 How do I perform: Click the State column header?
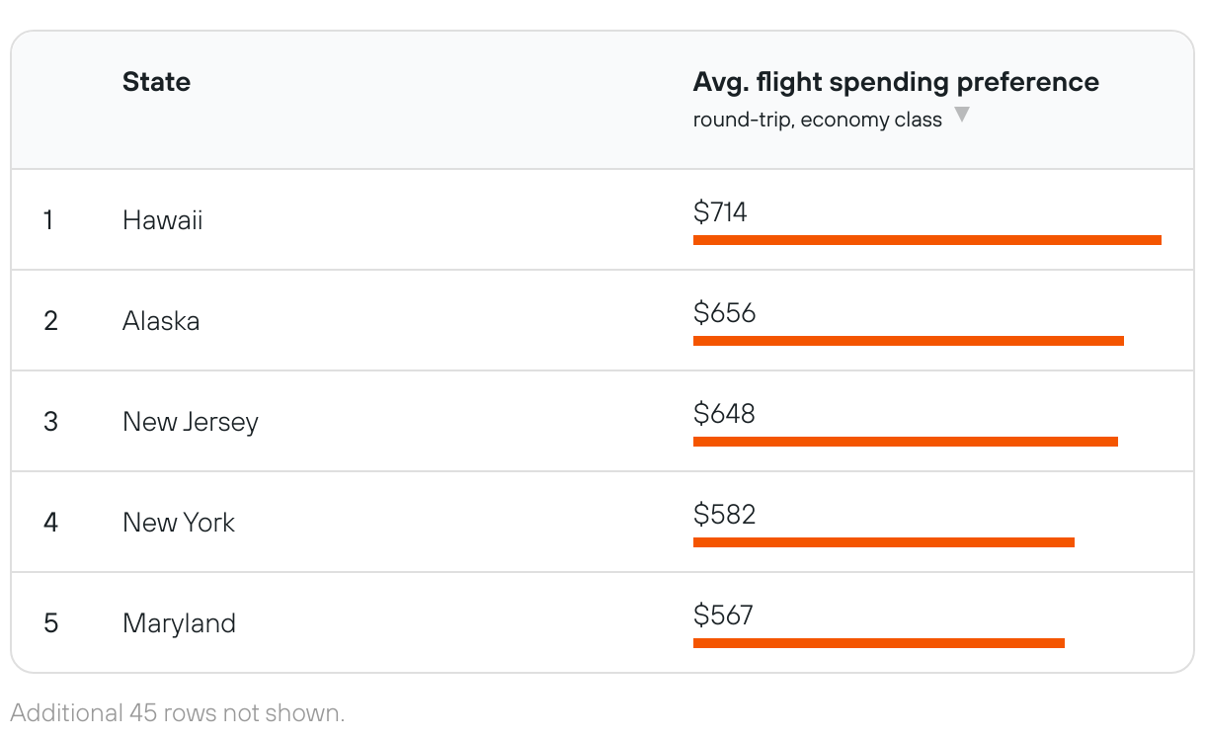[156, 82]
